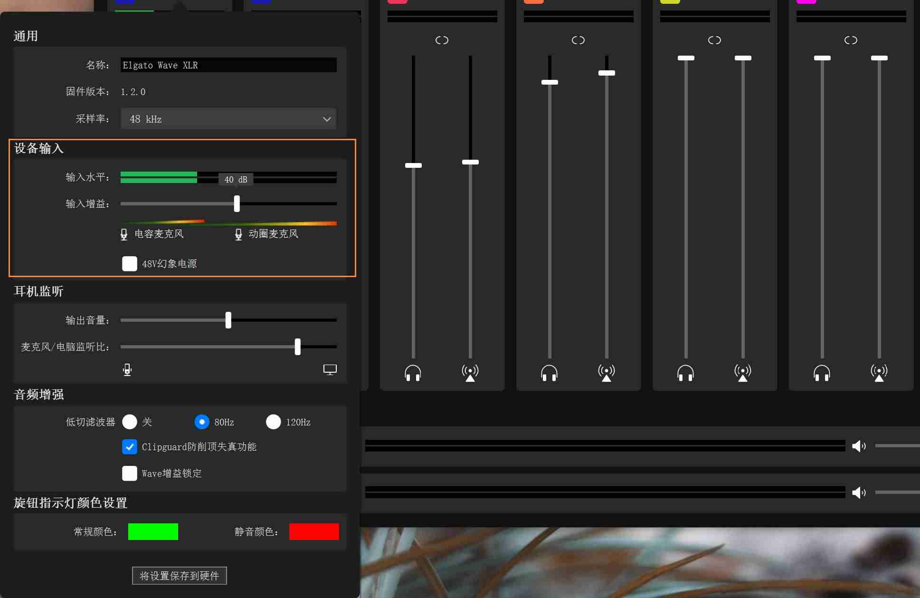Mute stream output on orange-tagged channel
Viewport: 920px width, 598px height.
pyautogui.click(x=607, y=373)
